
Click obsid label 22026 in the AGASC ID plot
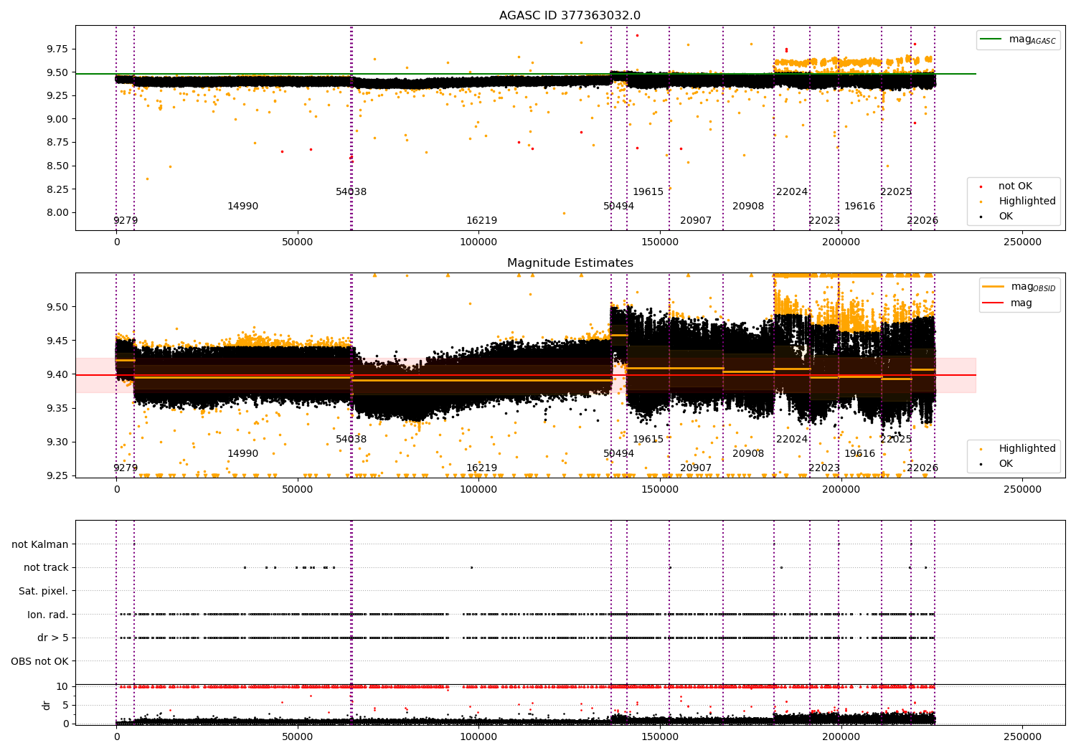[922, 220]
